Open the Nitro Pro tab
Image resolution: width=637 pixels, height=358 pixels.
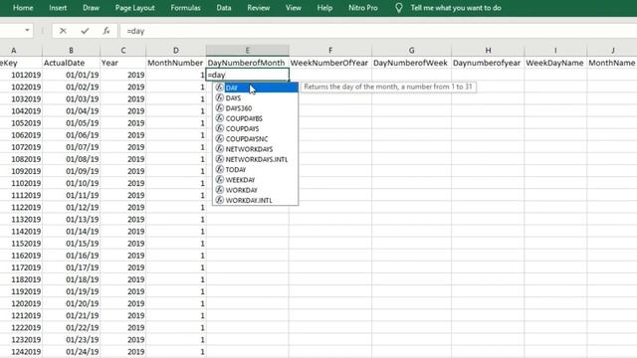pos(362,8)
